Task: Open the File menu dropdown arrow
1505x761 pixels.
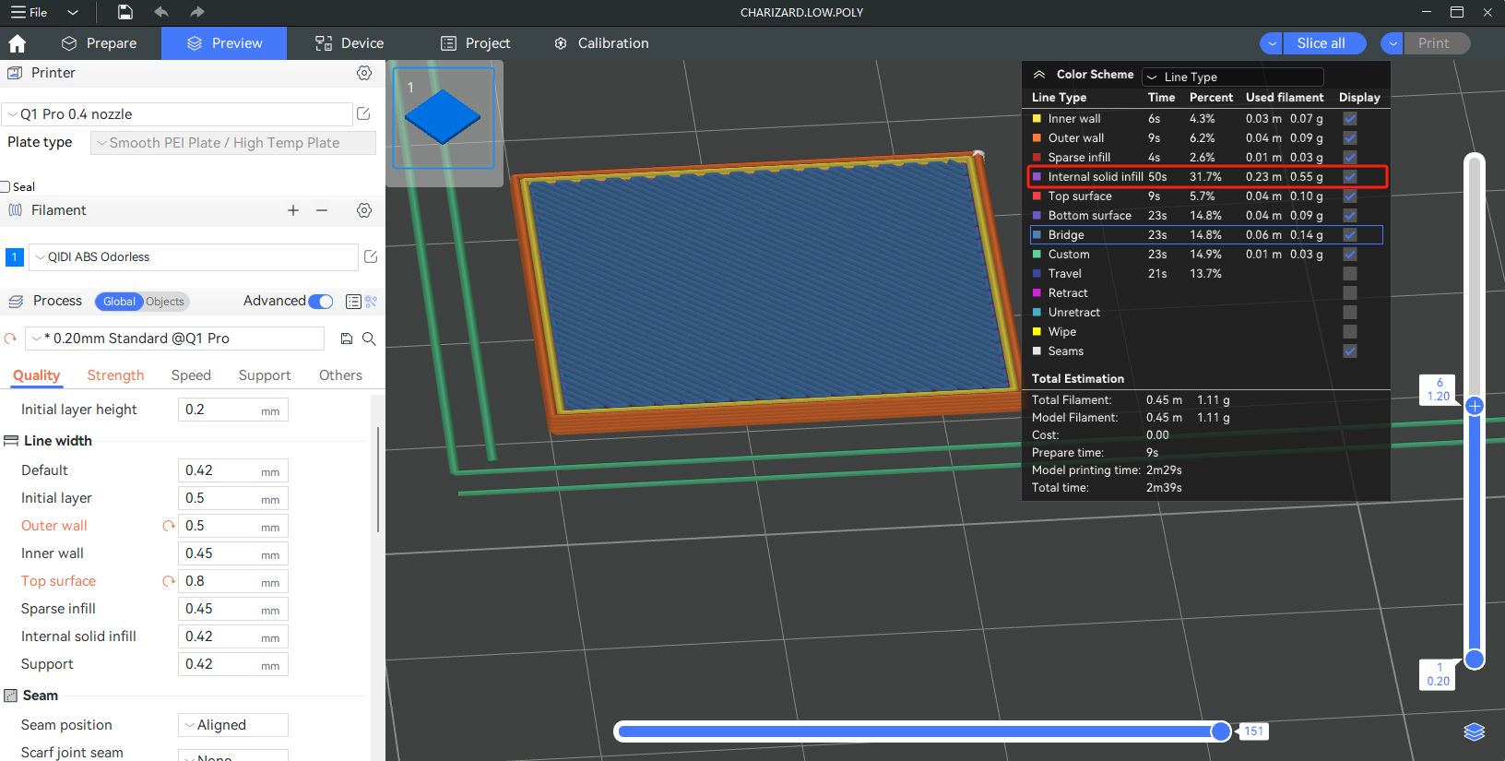Action: [73, 12]
